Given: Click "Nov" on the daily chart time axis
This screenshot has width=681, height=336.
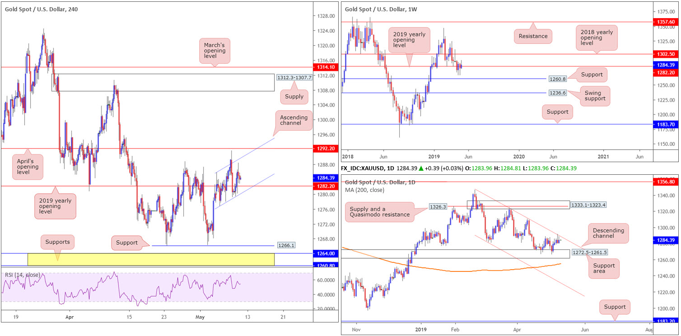Looking at the screenshot, I should (x=357, y=330).
